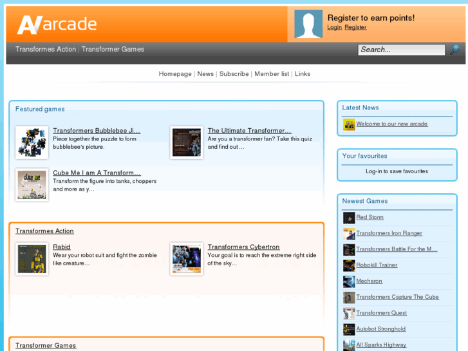Click the magnifying glass search icon
Image resolution: width=468 pixels, height=351 pixels.
click(x=455, y=50)
